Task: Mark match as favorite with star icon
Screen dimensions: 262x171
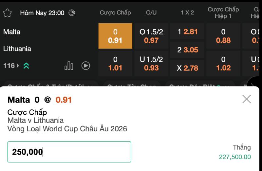Action: 7,13
